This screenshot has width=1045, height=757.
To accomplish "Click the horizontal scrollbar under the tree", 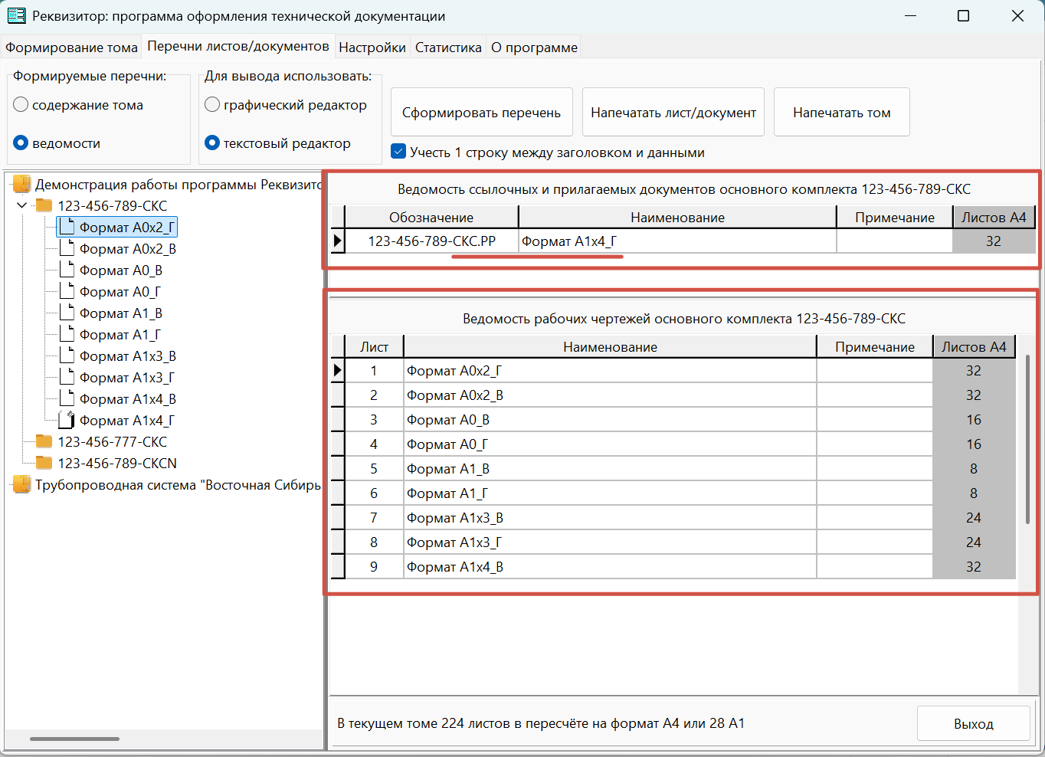I will point(74,739).
